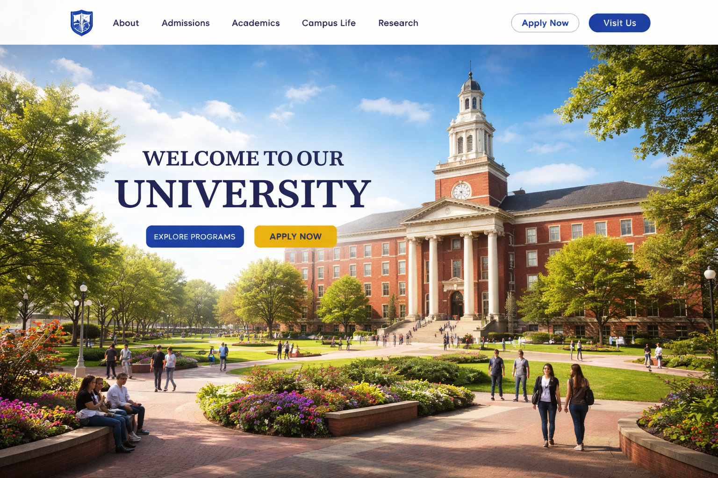Click the outlined Apply Now header button
Viewport: 718px width, 478px height.
pyautogui.click(x=545, y=23)
